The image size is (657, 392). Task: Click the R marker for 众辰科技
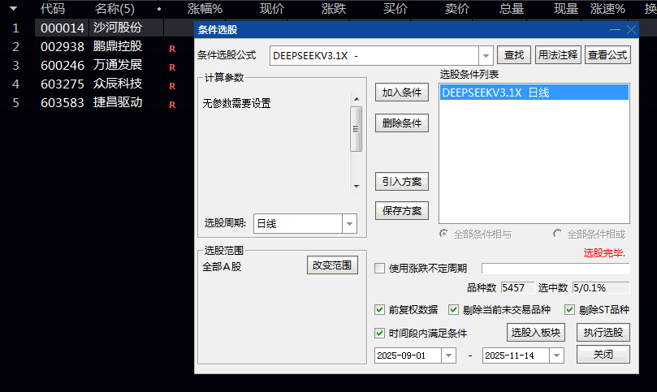[172, 86]
